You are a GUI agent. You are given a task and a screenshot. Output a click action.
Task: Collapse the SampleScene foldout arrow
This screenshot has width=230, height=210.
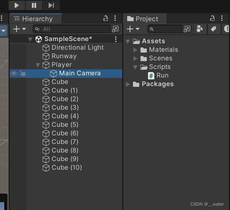click(x=30, y=39)
